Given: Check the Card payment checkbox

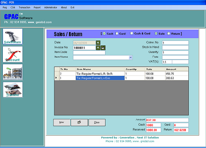Looking at the screenshot, I should point(117,34).
